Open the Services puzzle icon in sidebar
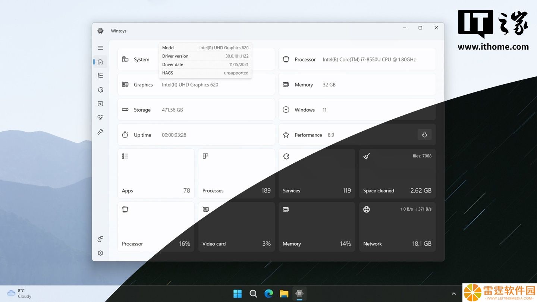The width and height of the screenshot is (537, 302). pyautogui.click(x=100, y=90)
